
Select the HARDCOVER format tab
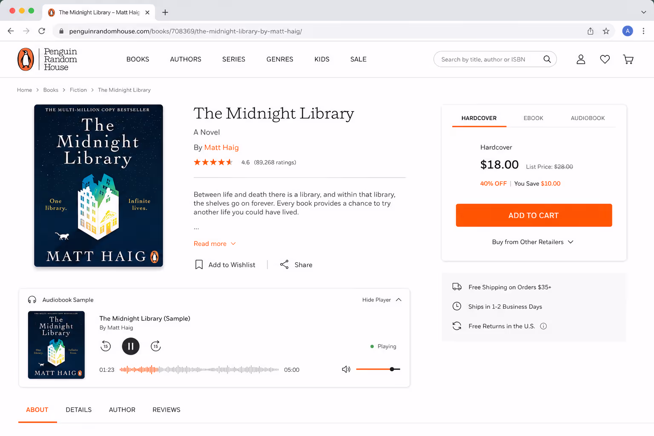[x=479, y=118]
